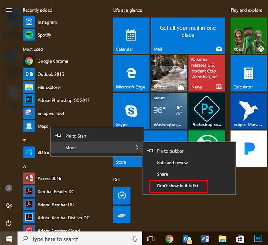The width and height of the screenshot is (268, 245).
Task: Click the Dell group header
Action: (x=117, y=179)
